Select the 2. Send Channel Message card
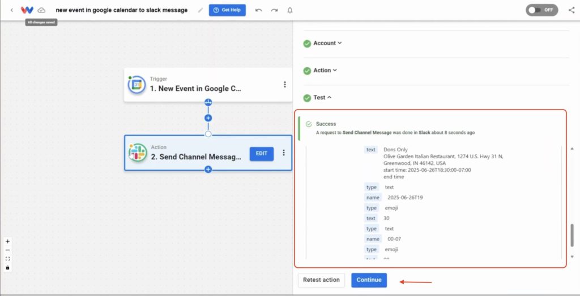 coord(208,153)
